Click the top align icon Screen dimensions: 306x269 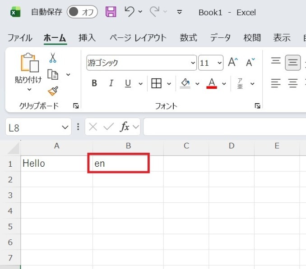click(276, 61)
